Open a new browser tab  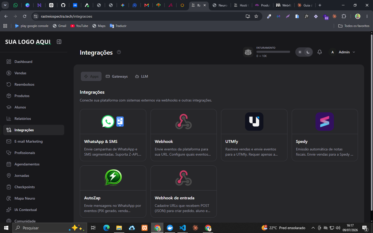[x=320, y=5]
